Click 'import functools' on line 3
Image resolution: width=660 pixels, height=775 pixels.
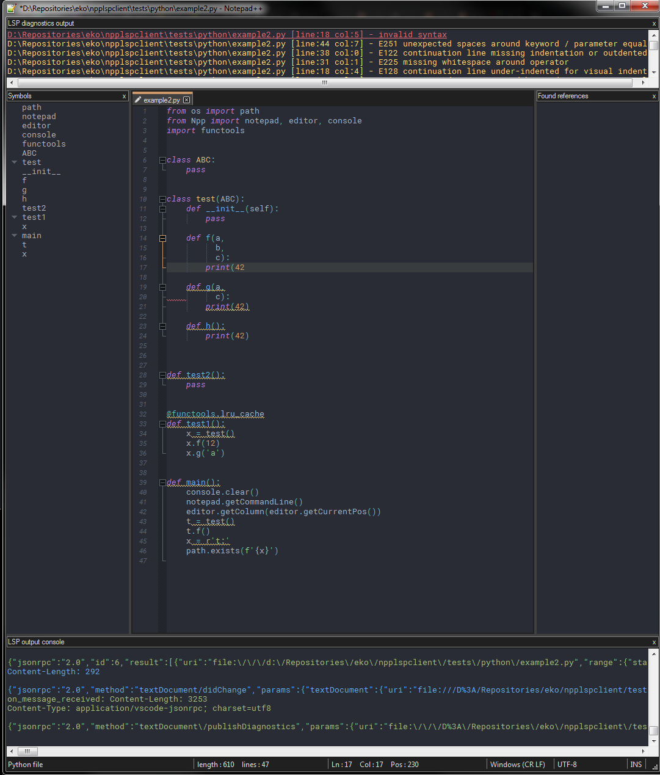[206, 131]
